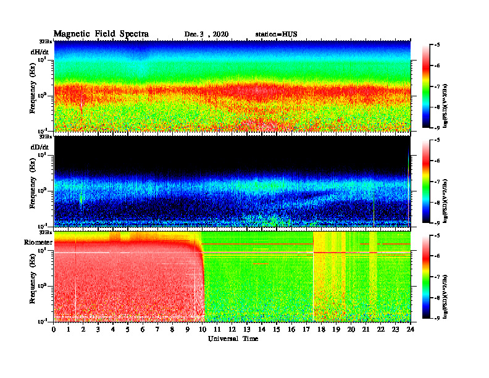Click the "24" hour tick label
This screenshot has width=489, height=378.
[411, 329]
